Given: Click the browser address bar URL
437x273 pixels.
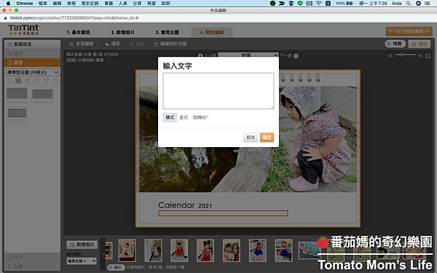Looking at the screenshot, I should (x=74, y=17).
